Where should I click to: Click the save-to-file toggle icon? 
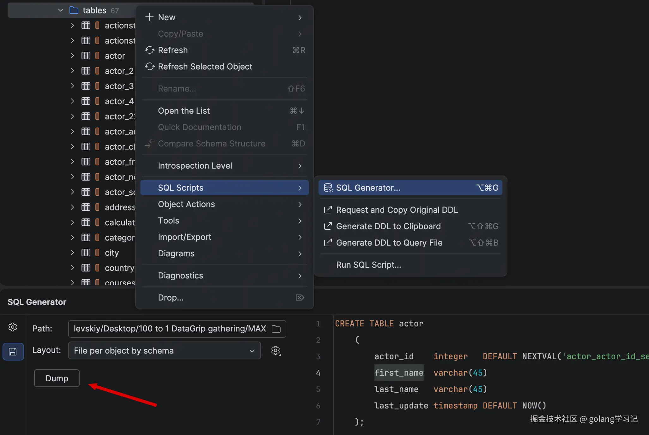(13, 351)
